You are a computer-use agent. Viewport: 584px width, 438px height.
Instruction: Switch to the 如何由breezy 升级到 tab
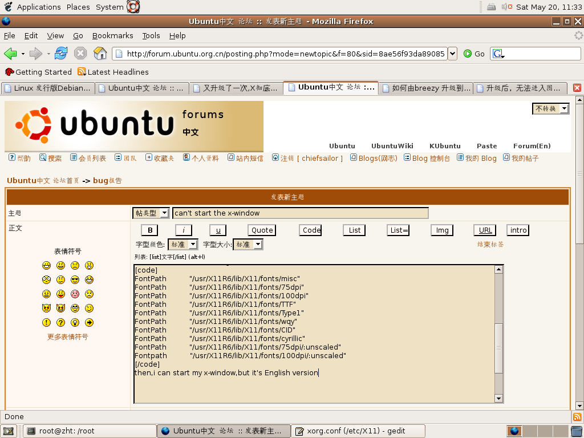(x=426, y=88)
